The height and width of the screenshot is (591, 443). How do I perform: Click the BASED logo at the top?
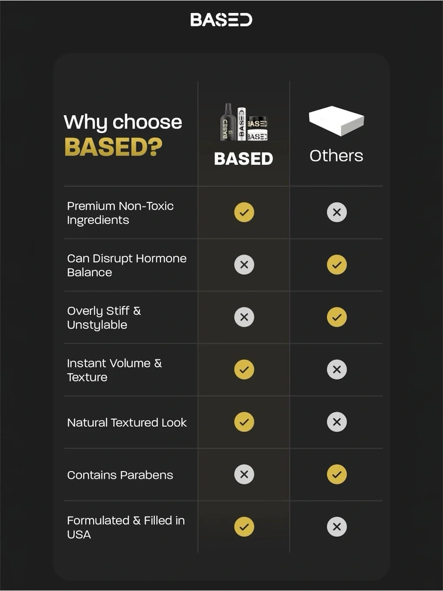tap(221, 20)
